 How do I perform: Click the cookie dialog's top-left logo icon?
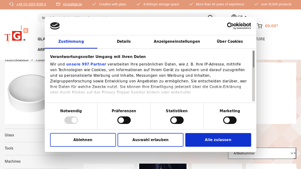coord(55,26)
